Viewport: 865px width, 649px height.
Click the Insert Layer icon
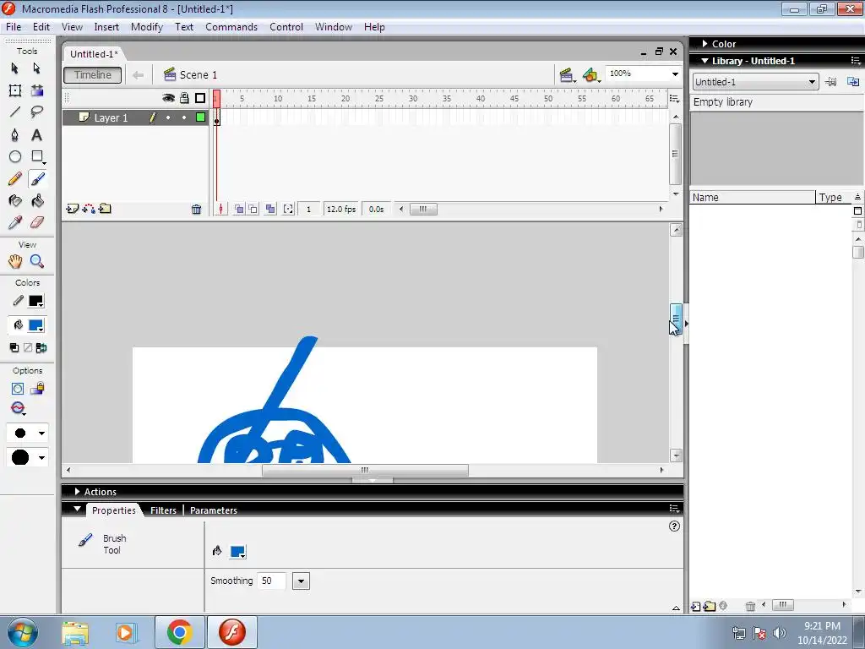[x=73, y=209]
